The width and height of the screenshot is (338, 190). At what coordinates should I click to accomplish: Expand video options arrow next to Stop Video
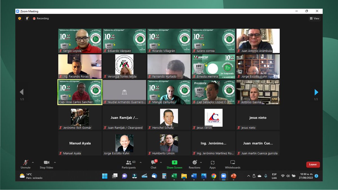pos(55,162)
